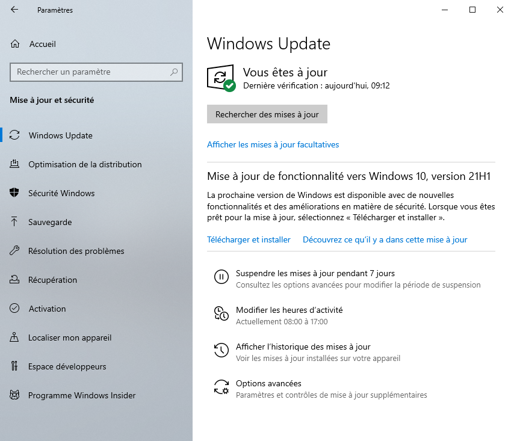
Task: Click the Sécurité Windows shield icon
Action: (15, 193)
